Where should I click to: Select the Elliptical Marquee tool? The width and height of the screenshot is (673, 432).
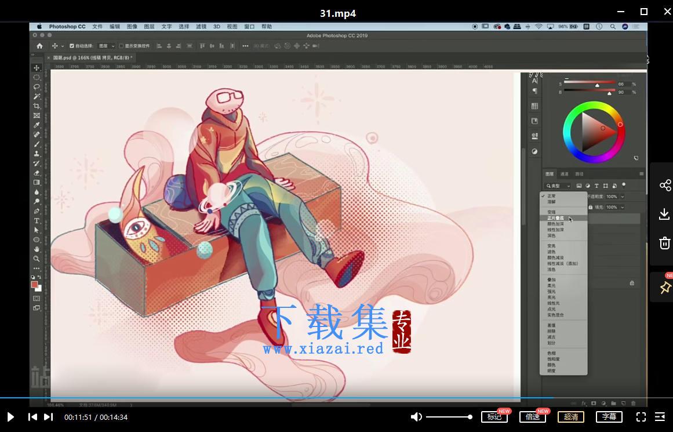click(37, 77)
